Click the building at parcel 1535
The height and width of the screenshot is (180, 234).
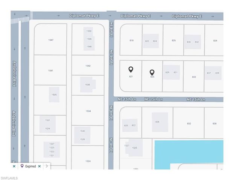click(54, 95)
